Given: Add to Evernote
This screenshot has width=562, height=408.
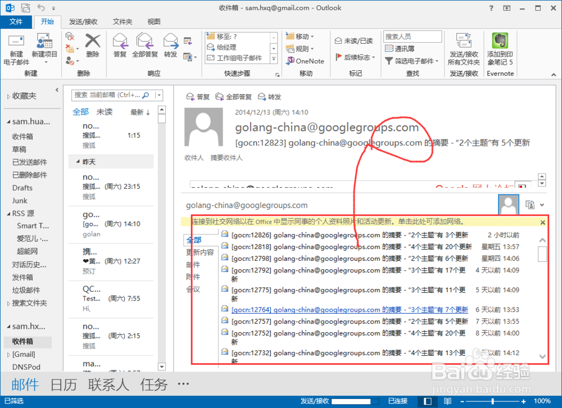Looking at the screenshot, I should click(500, 49).
